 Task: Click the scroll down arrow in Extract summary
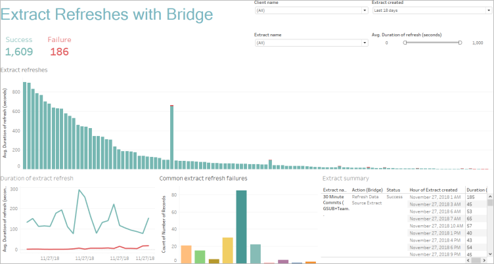(x=489, y=253)
